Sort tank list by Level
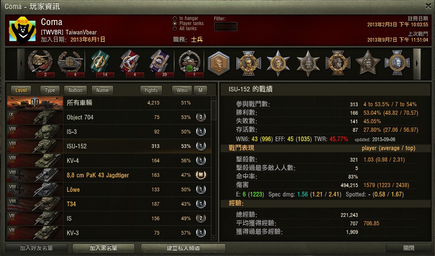435x256 pixels. pyautogui.click(x=21, y=90)
